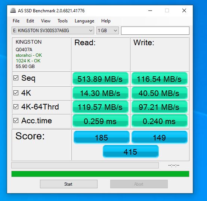Image resolution: width=207 pixels, height=201 pixels.
Task: Click the empty text field beside size selector
Action: [155, 31]
